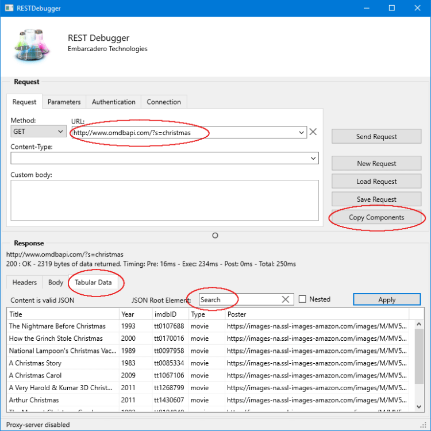Open the Connection tab
This screenshot has height=431, width=431.
coord(164,102)
